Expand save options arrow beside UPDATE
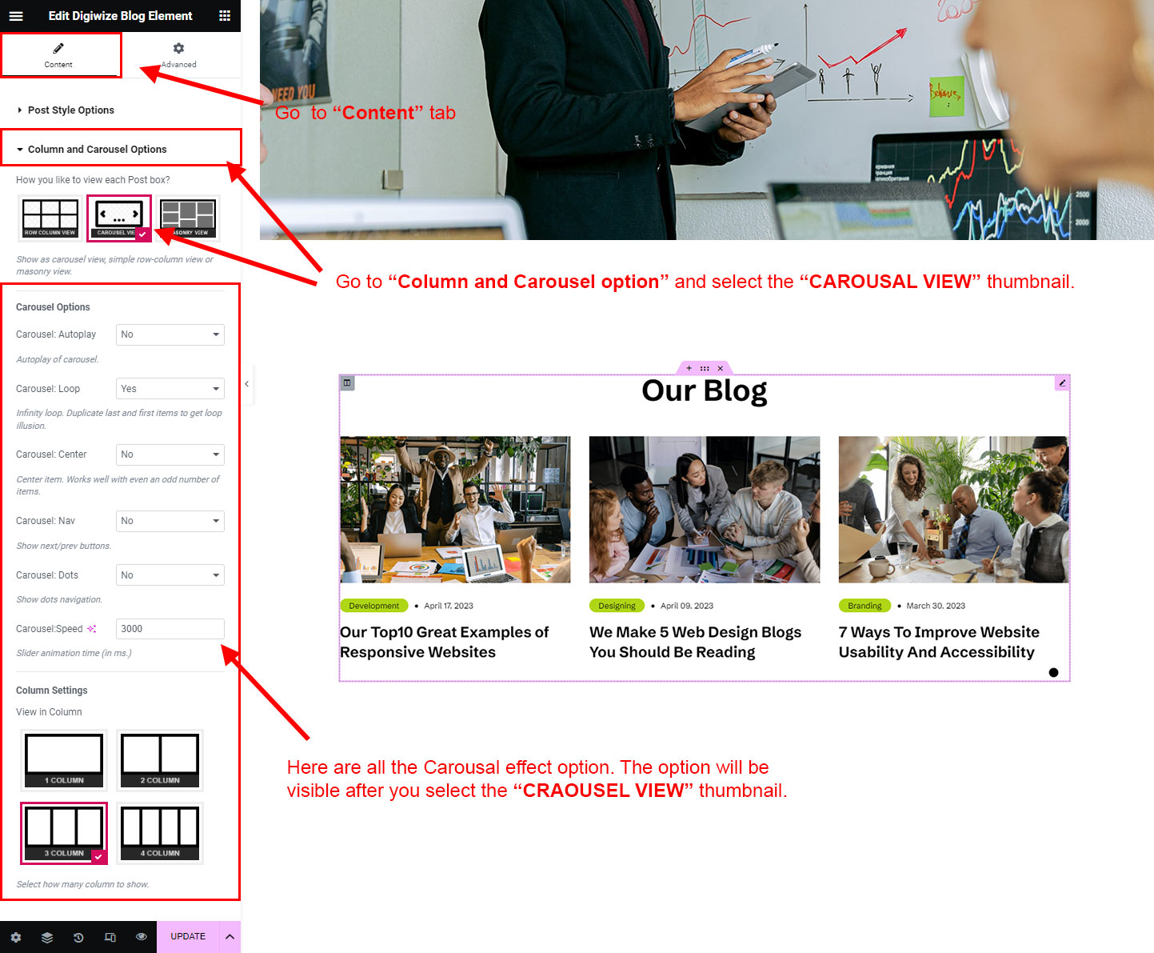This screenshot has height=953, width=1154. tap(230, 937)
